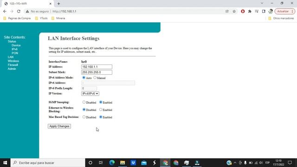Disable Mac Based Tag Decision

point(84,117)
